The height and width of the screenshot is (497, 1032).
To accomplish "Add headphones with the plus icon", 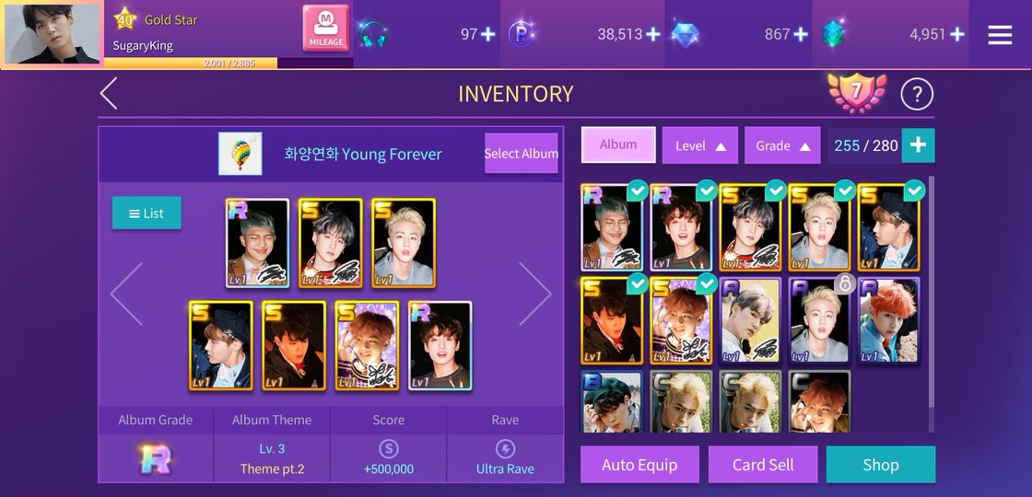I will click(487, 34).
